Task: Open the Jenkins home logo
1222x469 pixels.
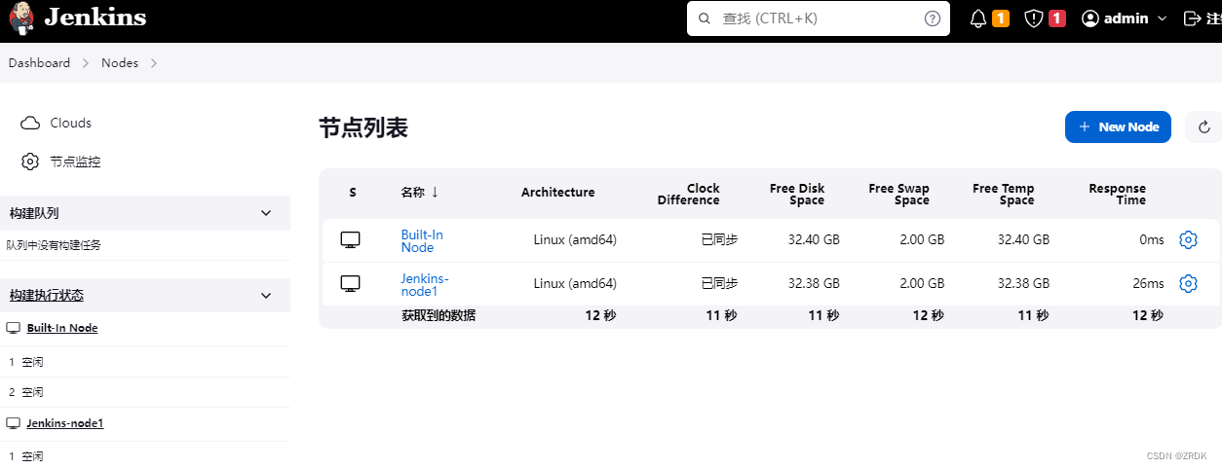Action: click(x=78, y=18)
